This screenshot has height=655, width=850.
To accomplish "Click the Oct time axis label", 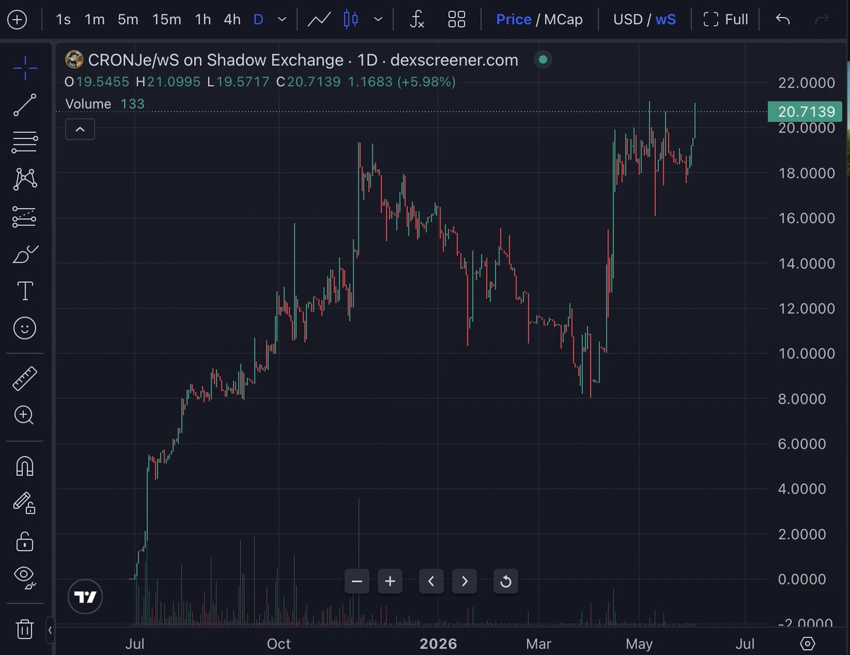I will [278, 644].
